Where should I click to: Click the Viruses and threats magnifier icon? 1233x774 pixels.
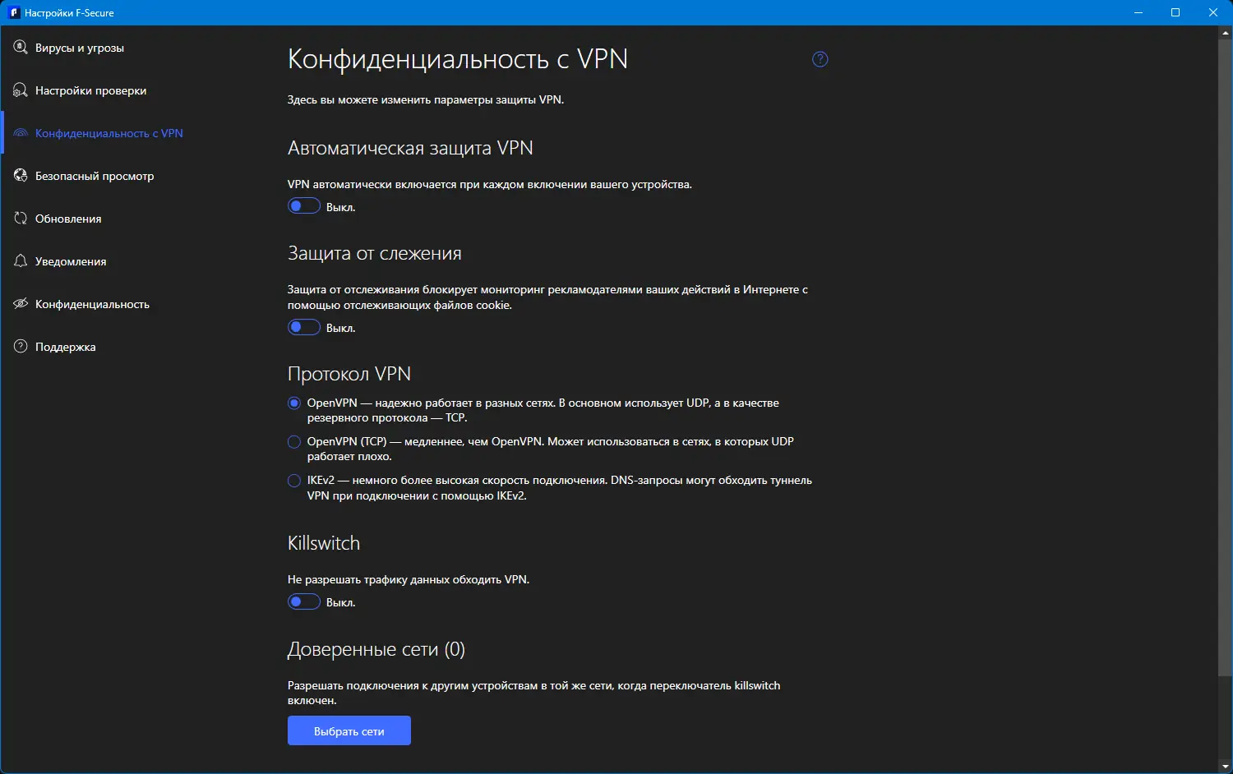21,48
